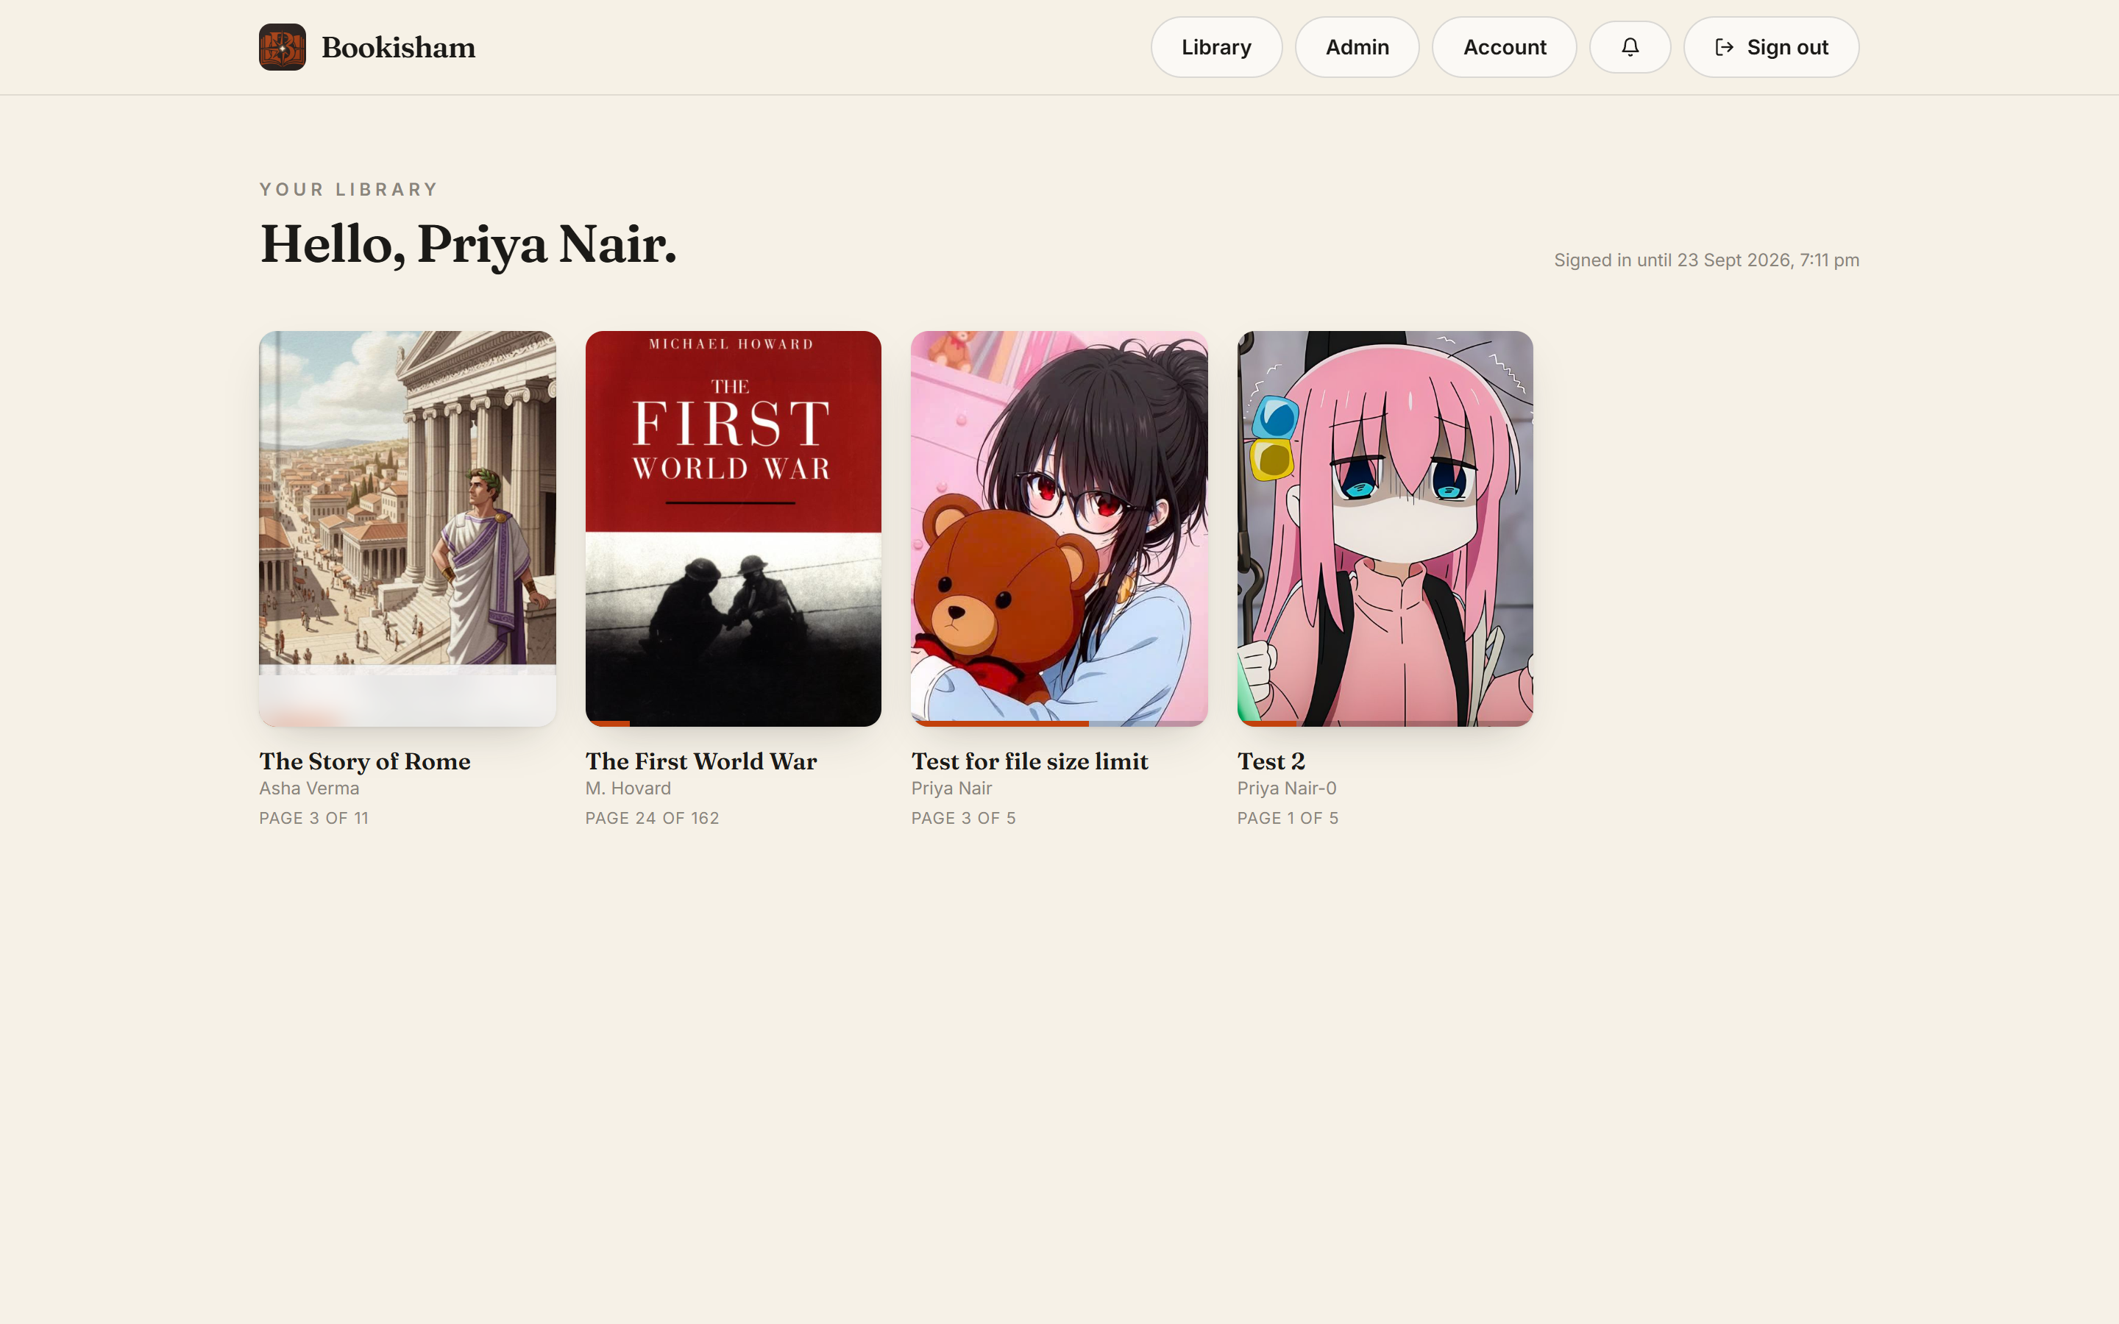
Task: Click the PAGE 24 OF 162 label
Action: click(653, 818)
